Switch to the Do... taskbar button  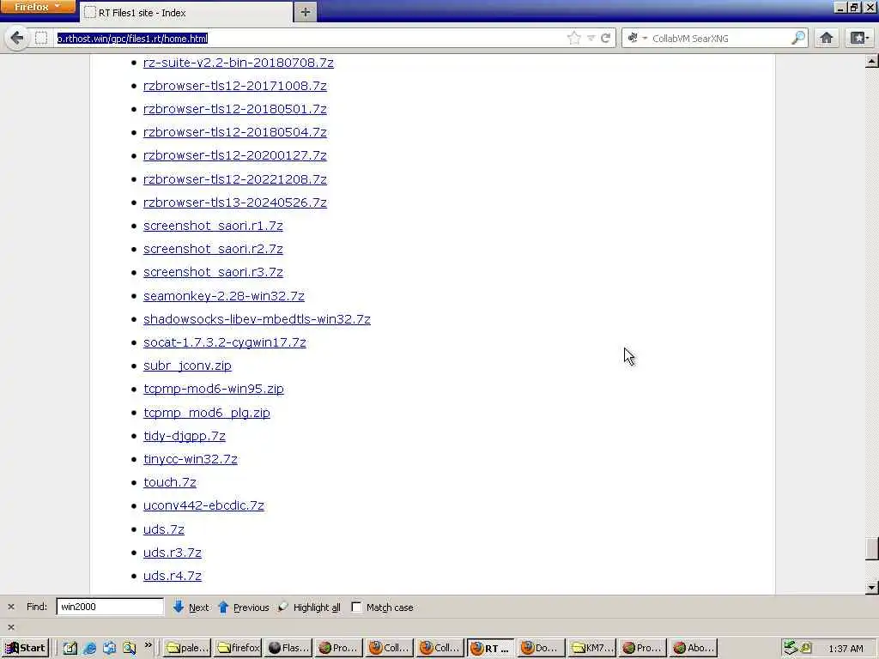click(x=542, y=648)
